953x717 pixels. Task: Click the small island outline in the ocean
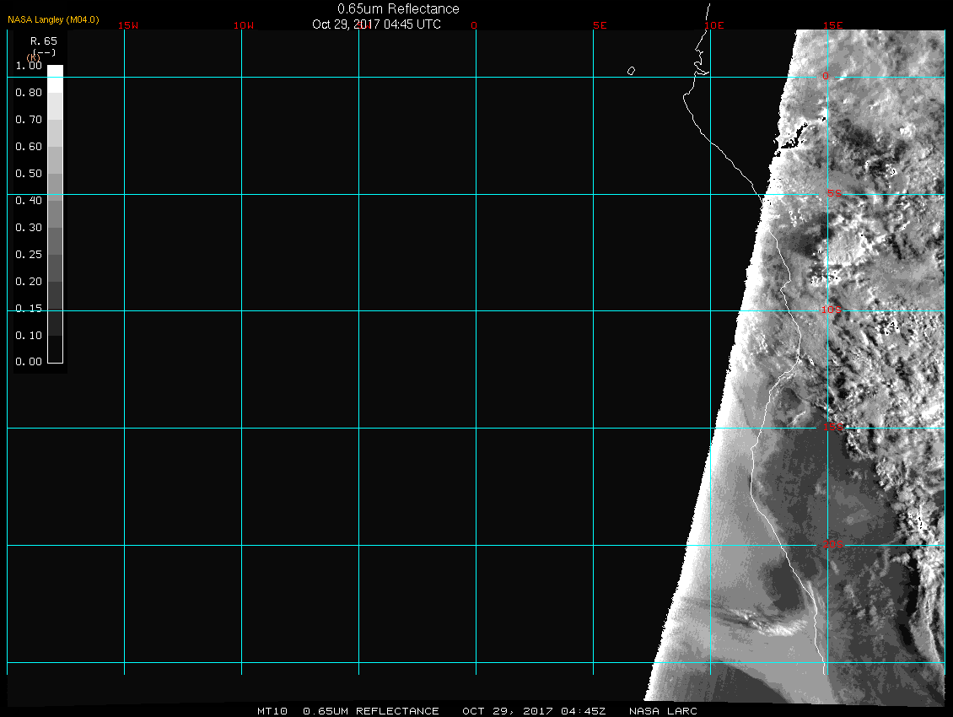point(631,71)
